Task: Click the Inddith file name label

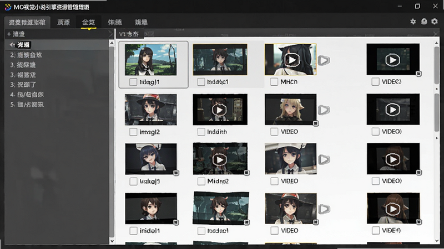Action: click(217, 132)
